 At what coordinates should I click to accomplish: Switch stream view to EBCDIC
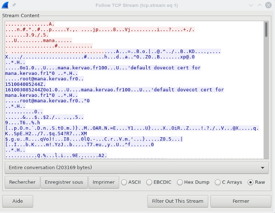pyautogui.click(x=149, y=182)
